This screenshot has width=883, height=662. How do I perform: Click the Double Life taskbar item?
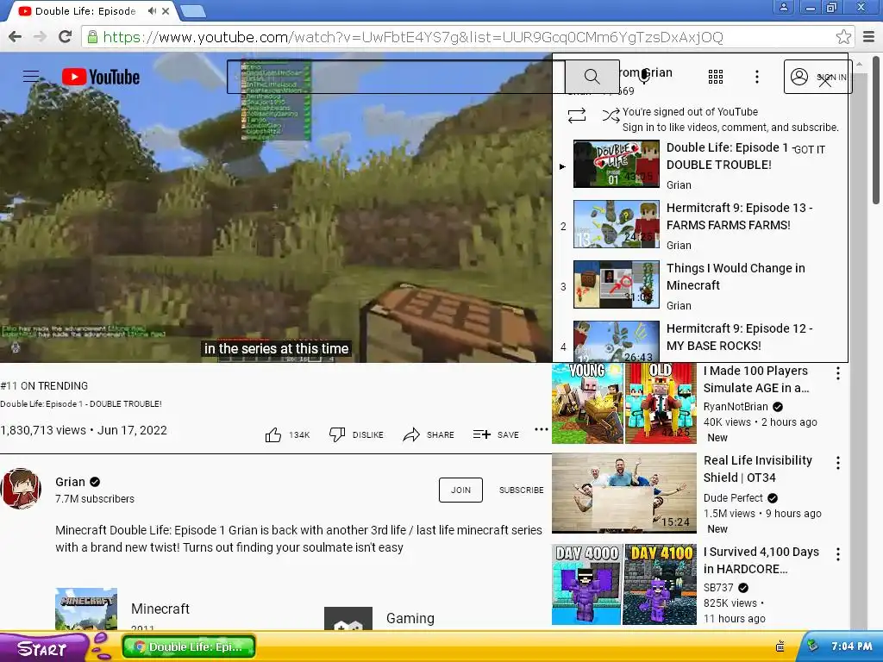click(189, 646)
